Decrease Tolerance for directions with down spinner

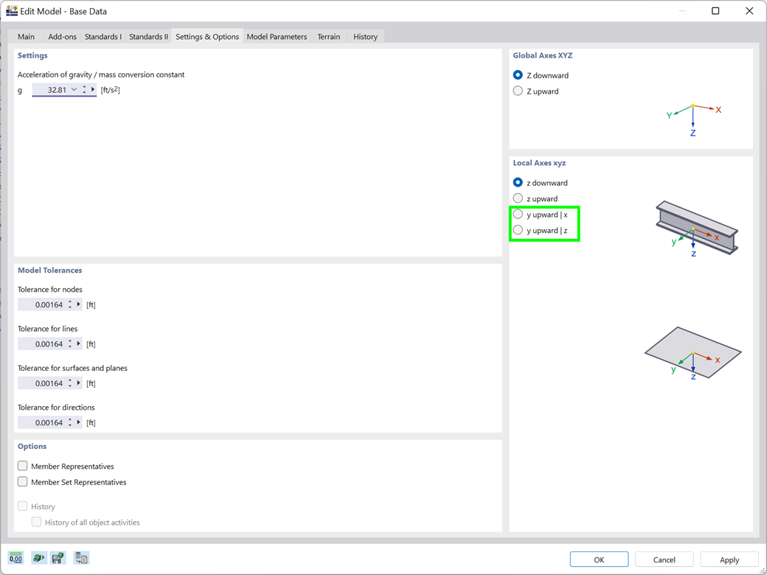coord(70,425)
